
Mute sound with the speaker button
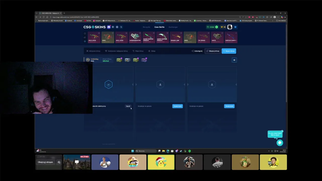pos(234,60)
